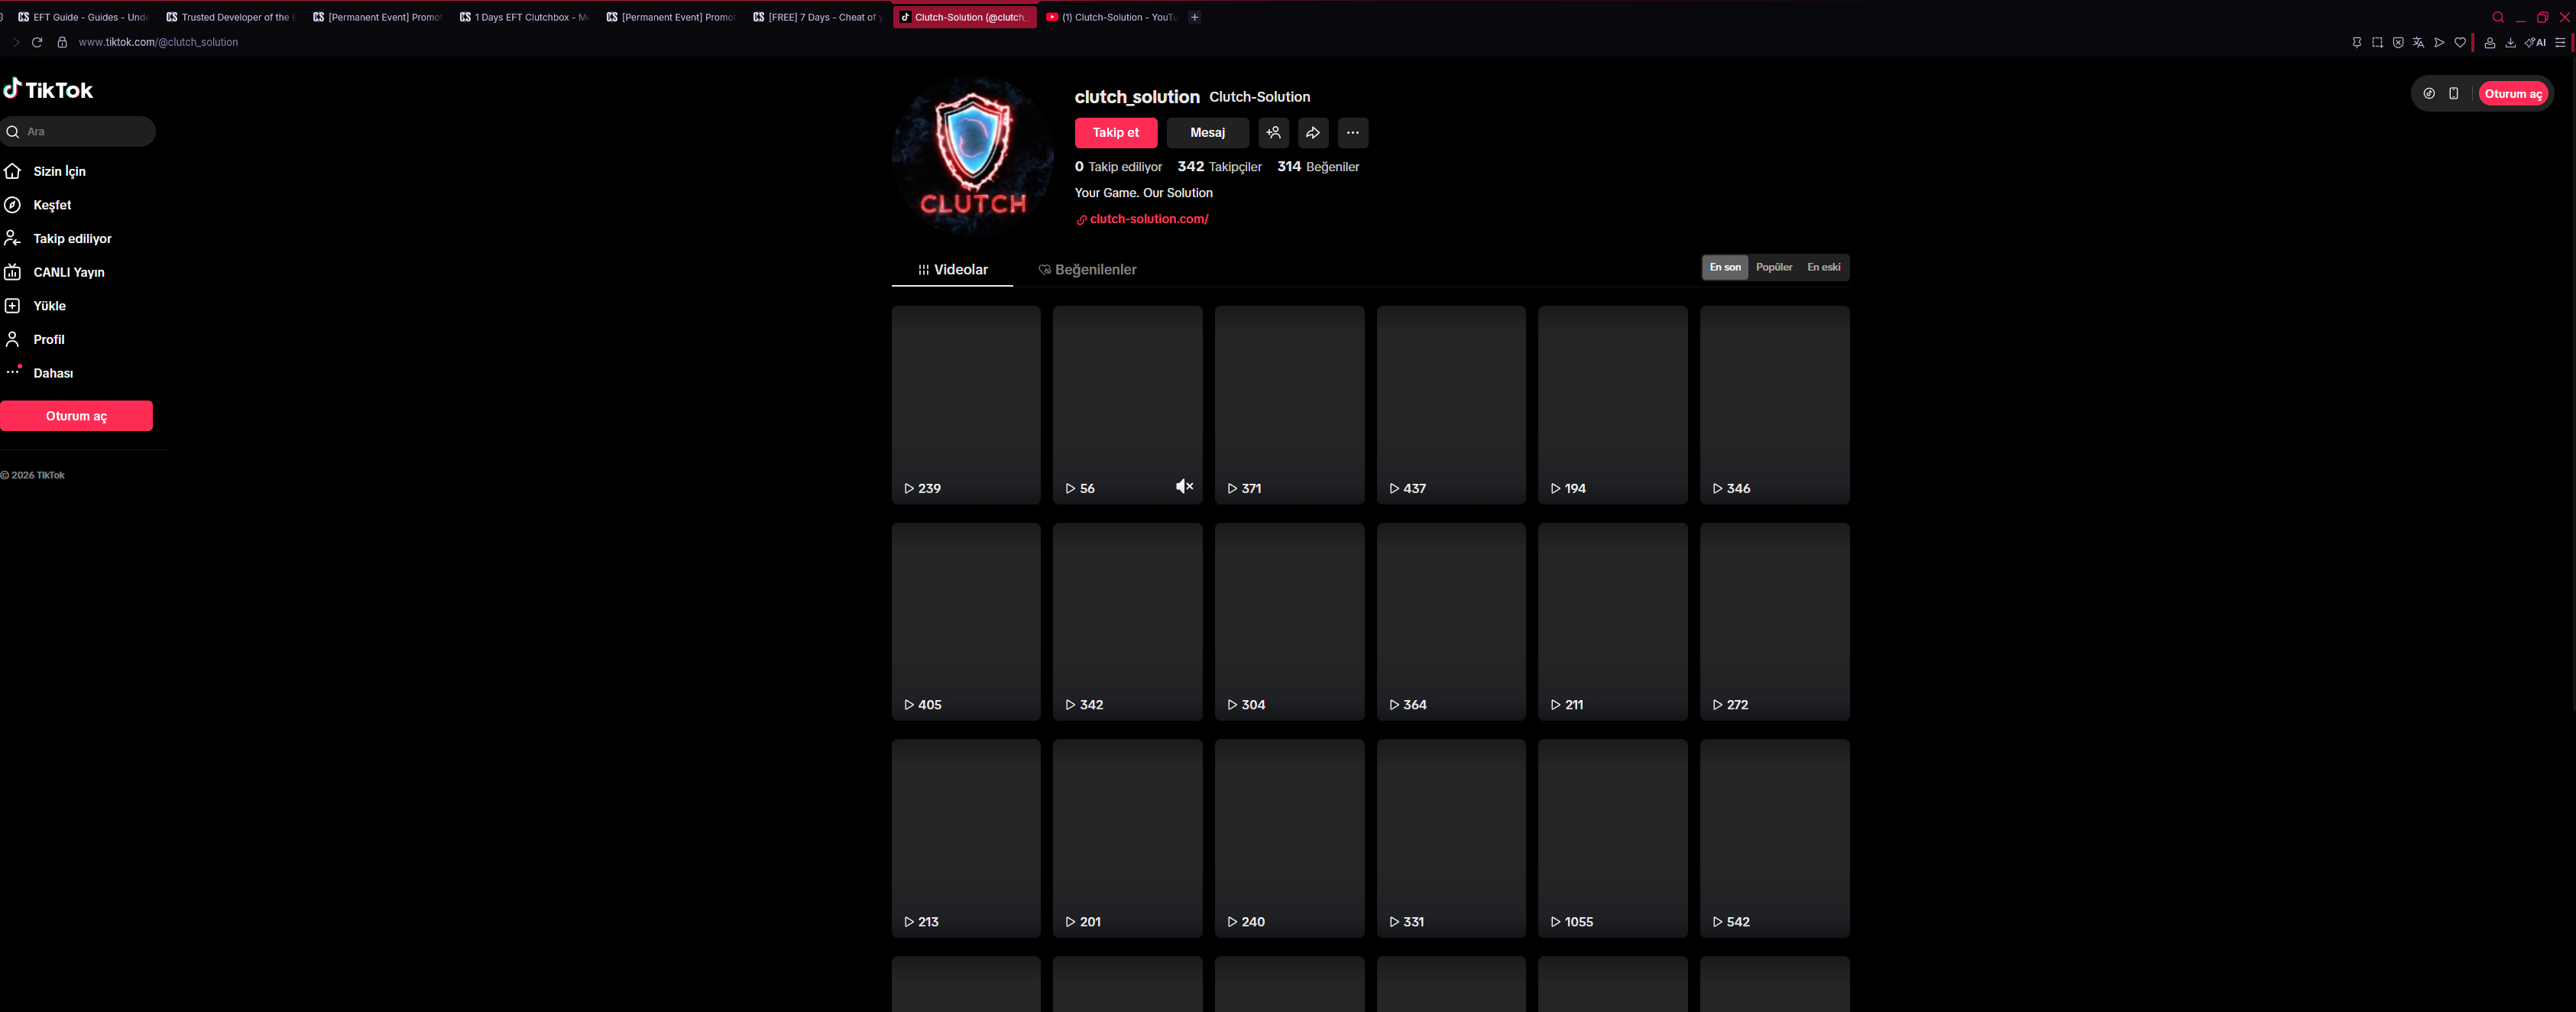Open the ad-blocker shield icon
The height and width of the screenshot is (1012, 2576).
click(x=2398, y=42)
